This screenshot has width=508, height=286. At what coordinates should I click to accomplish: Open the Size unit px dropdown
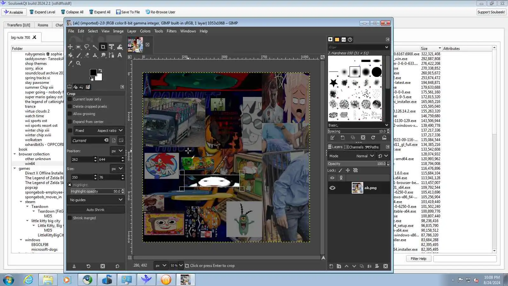click(x=117, y=169)
